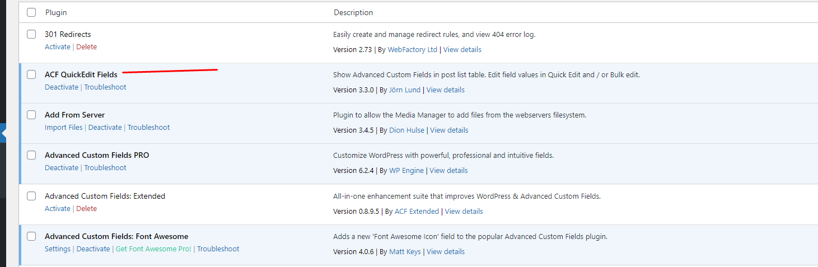View details for the Font Awesome plugin
This screenshot has width=818, height=267.
[x=446, y=252]
